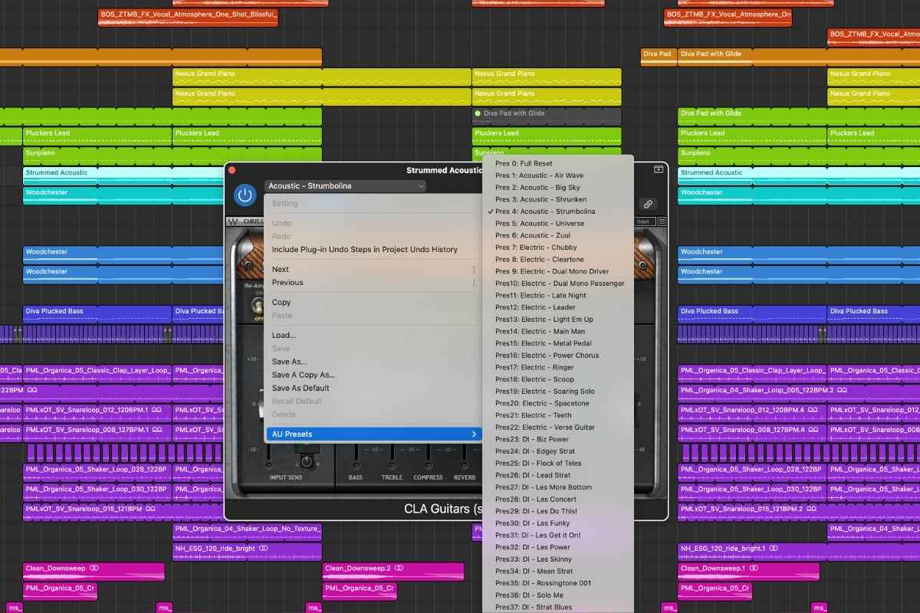Viewport: 920px width, 613px height.
Task: Toggle Include Plug-in Undo Steps in Project Undo History
Action: 373,250
